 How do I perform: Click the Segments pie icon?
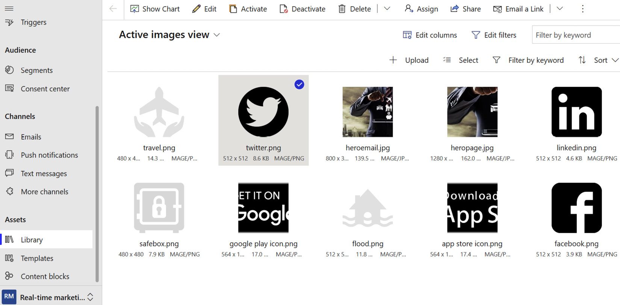tap(9, 70)
